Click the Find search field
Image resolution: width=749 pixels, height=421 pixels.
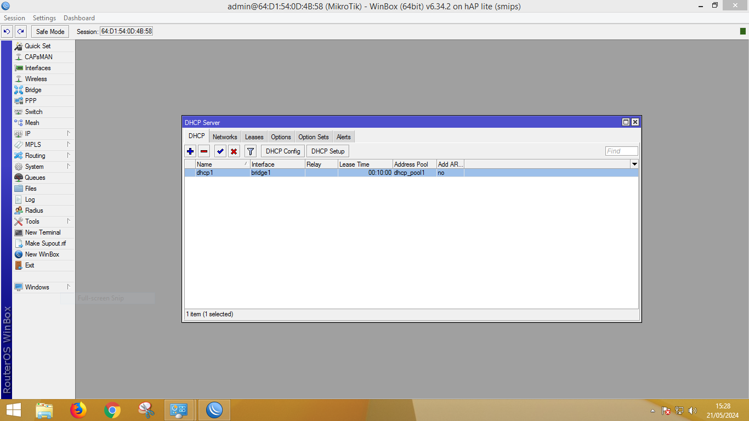click(621, 151)
